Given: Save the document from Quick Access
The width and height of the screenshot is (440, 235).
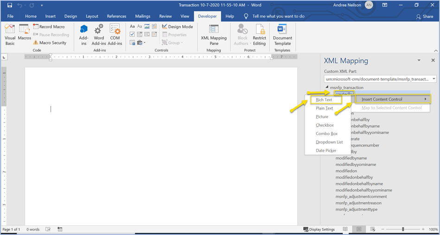Looking at the screenshot, I should click(9, 5).
